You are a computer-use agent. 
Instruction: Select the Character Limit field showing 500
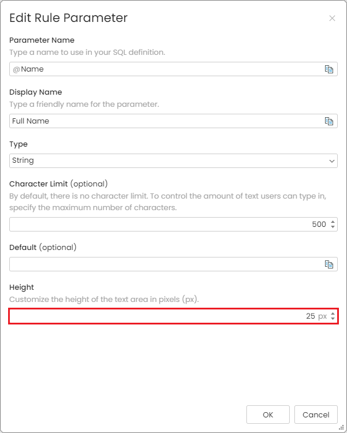(x=173, y=224)
